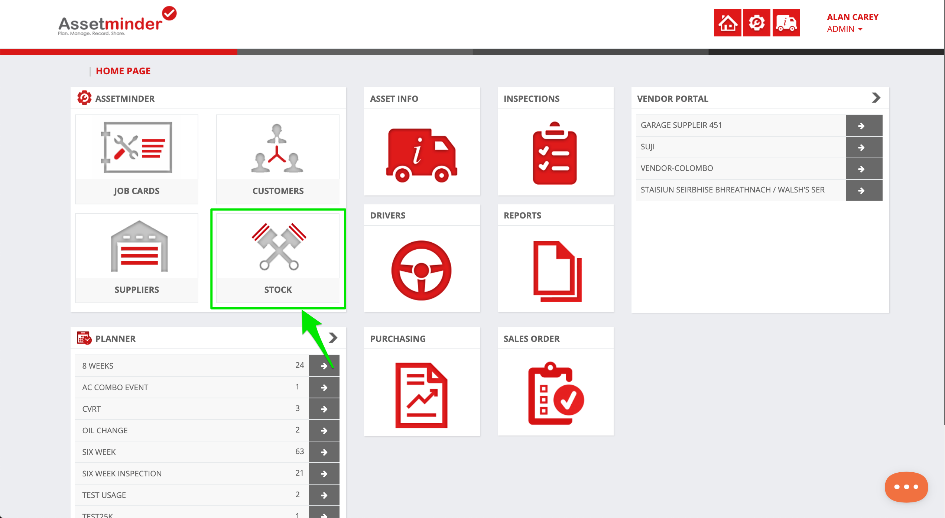
Task: Expand the Vendor Portal chevron
Action: (876, 98)
